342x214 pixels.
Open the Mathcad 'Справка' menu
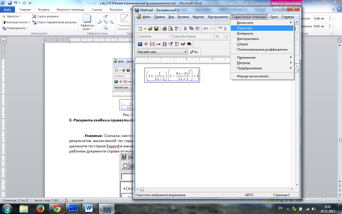pyautogui.click(x=287, y=17)
